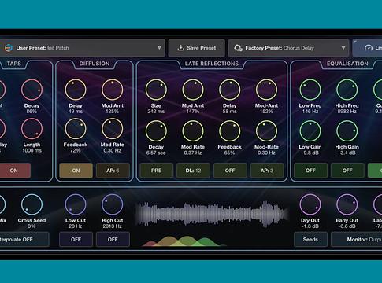The width and height of the screenshot is (382, 283).
Task: Enable the High Cut OFF toggle
Action: coord(113,239)
